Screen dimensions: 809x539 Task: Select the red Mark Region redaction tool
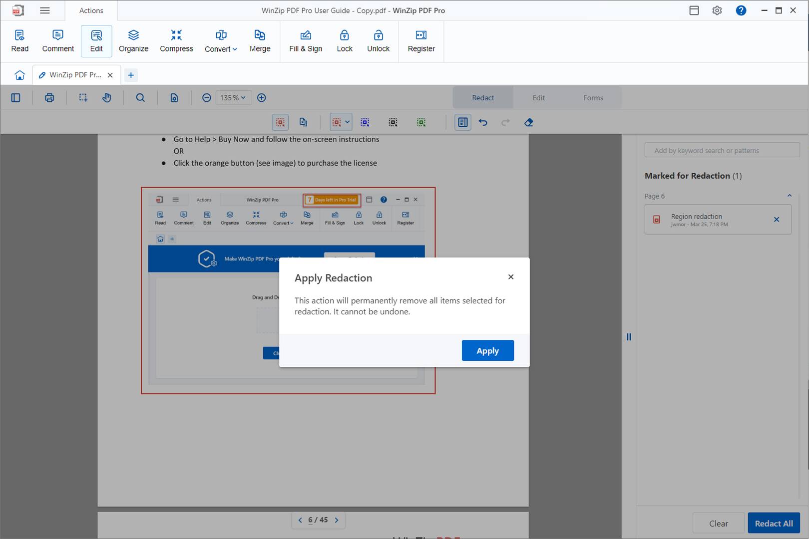pyautogui.click(x=280, y=122)
